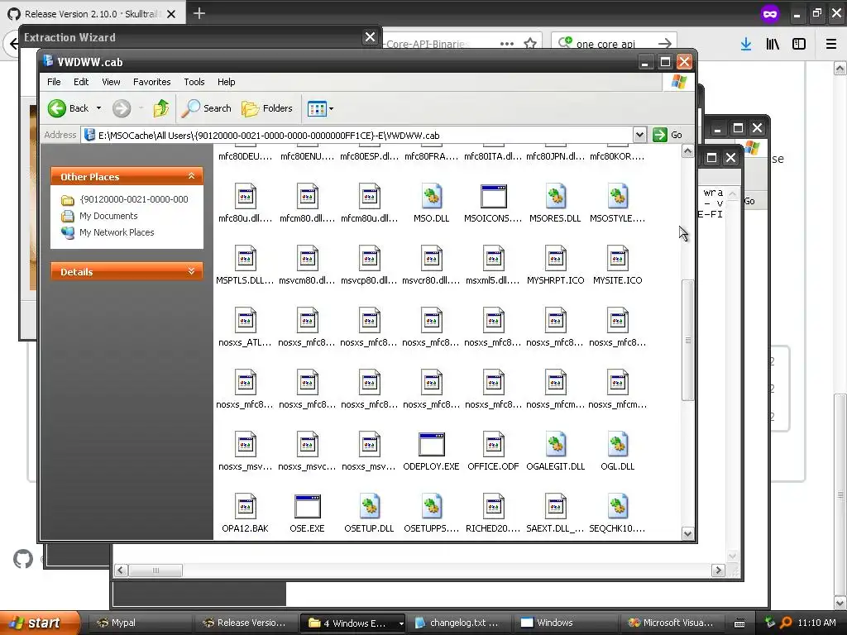Expand the Address bar dropdown
The image size is (847, 635).
639,135
